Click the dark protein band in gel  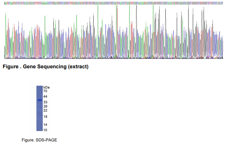[x=39, y=100]
